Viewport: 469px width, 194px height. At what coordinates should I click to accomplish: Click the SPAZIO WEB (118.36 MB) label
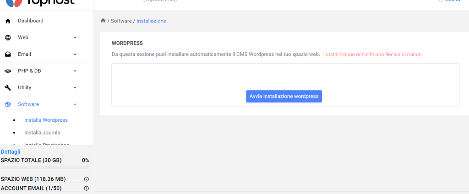(x=33, y=179)
